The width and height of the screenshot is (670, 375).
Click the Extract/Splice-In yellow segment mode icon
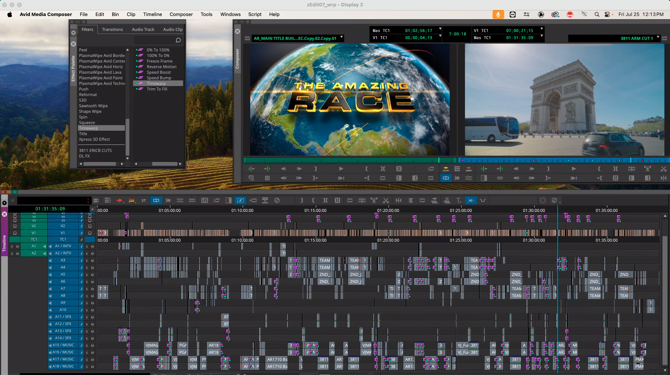[x=132, y=200]
